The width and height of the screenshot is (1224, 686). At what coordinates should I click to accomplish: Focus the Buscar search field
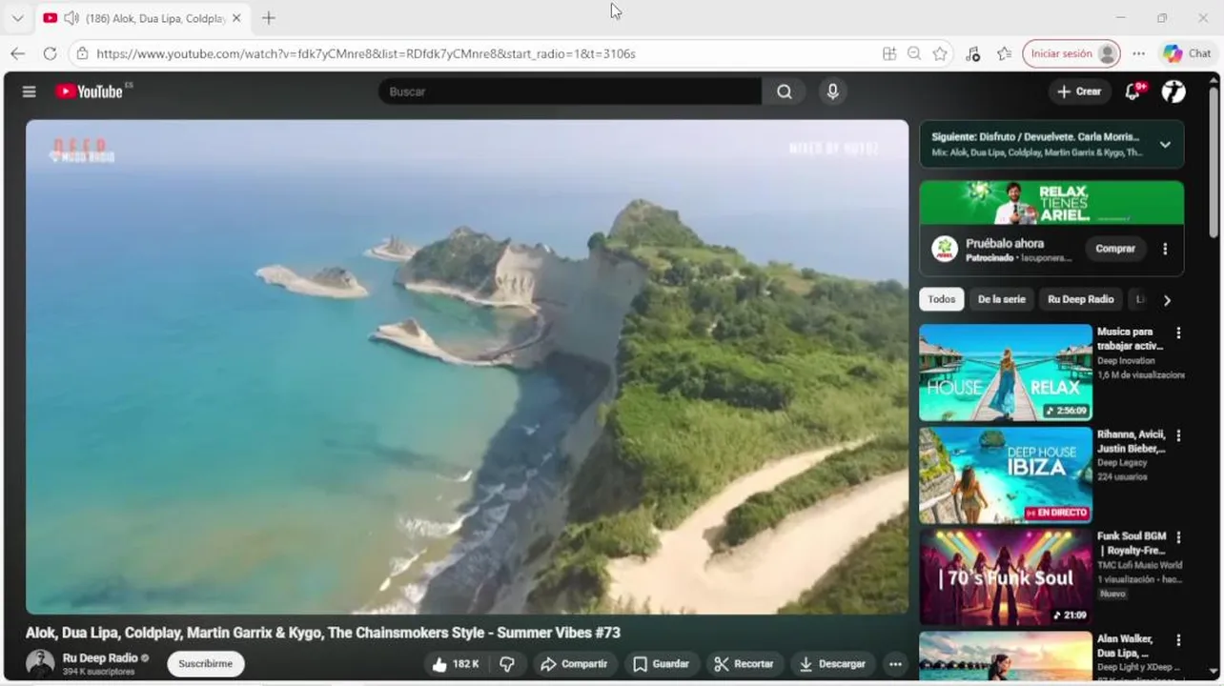(570, 91)
